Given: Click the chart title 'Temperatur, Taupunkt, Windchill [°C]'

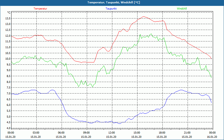Looking at the screenshot, I should (x=114, y=3).
